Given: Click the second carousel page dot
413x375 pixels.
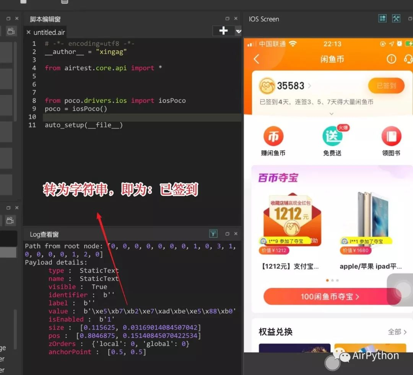Looking at the screenshot, I should tap(332, 280).
